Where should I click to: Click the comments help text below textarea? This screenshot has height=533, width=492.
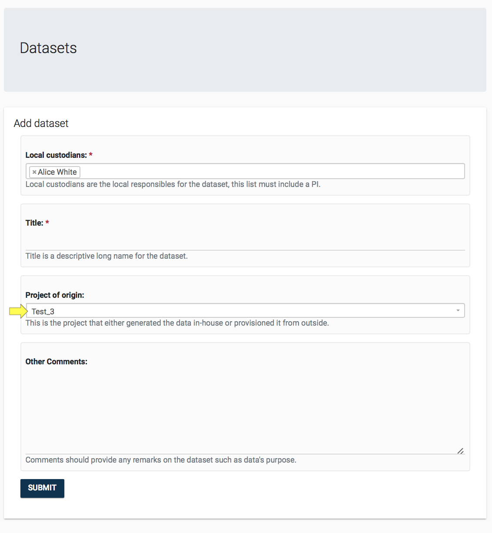pos(161,460)
